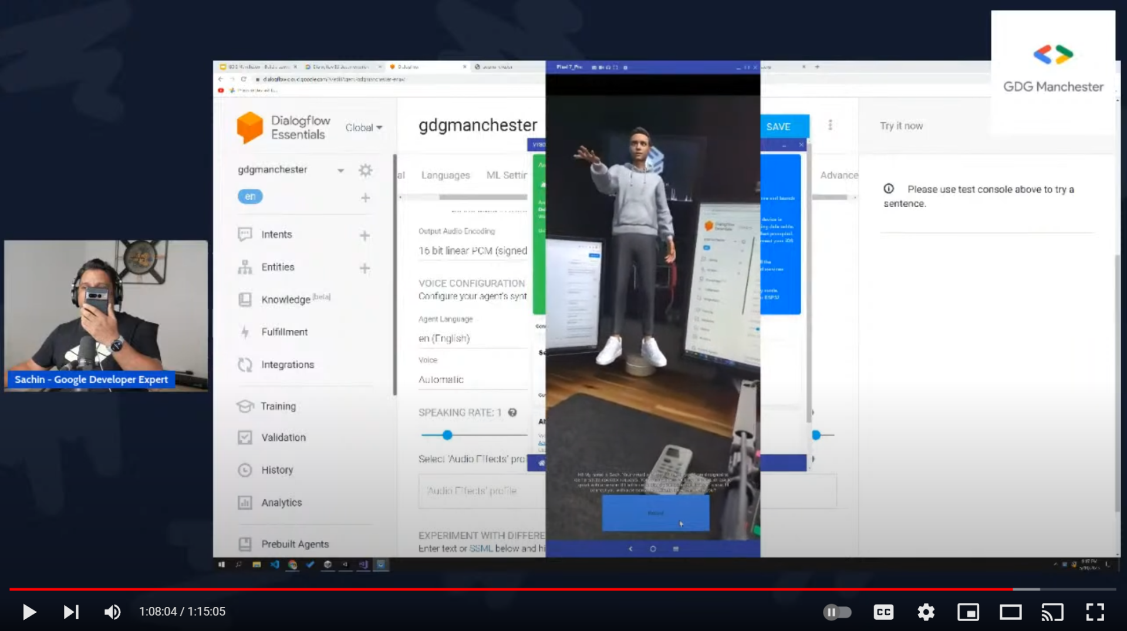Image resolution: width=1127 pixels, height=631 pixels.
Task: Open the Training page
Action: pos(278,406)
